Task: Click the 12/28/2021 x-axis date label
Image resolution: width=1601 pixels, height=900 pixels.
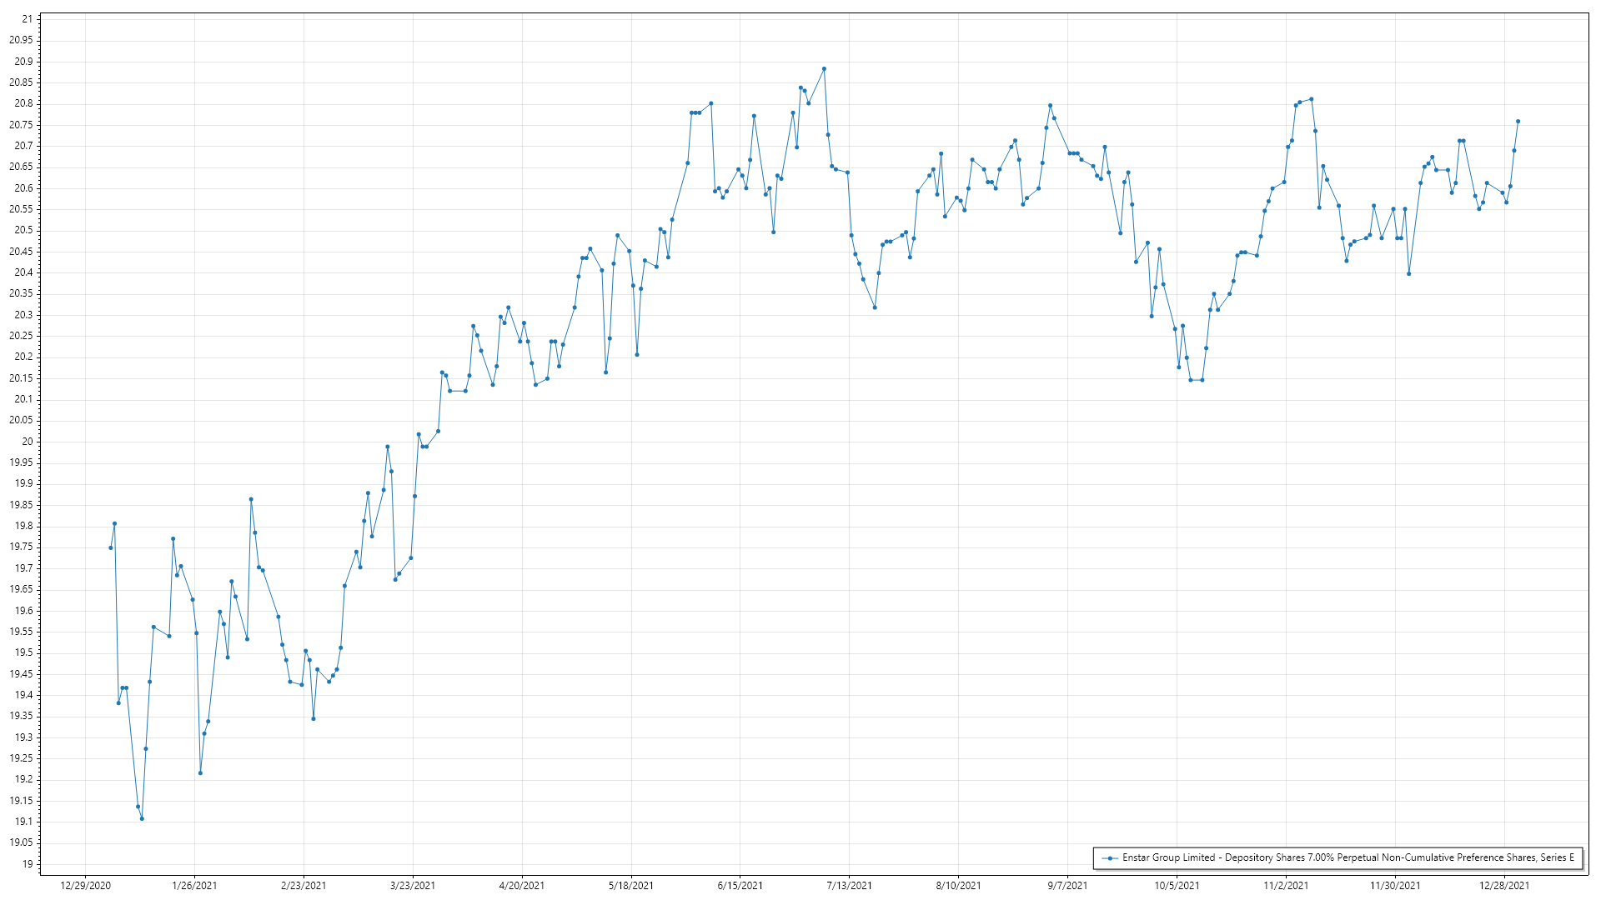Action: 1504,885
